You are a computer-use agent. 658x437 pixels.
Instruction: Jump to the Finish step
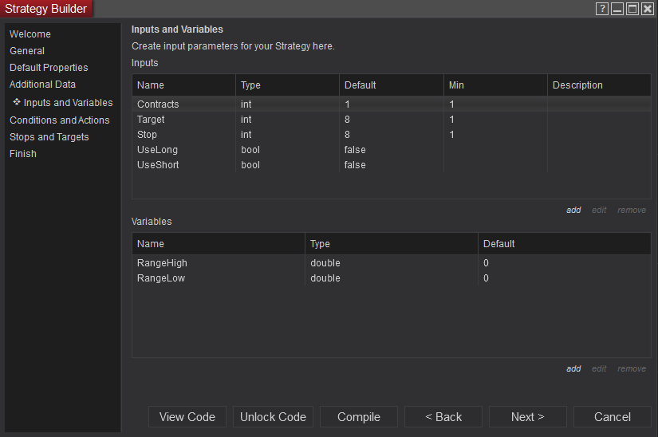coord(23,154)
